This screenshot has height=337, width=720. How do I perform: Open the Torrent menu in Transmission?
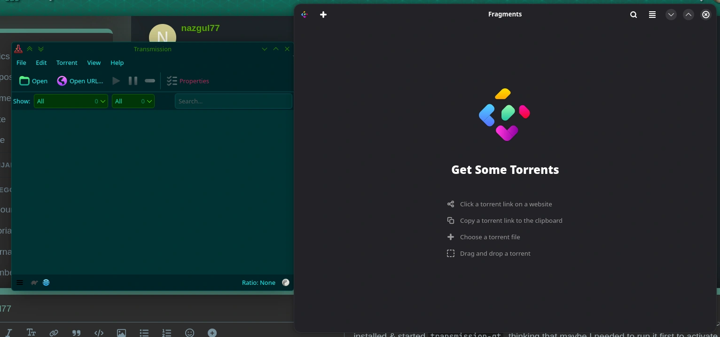(67, 63)
